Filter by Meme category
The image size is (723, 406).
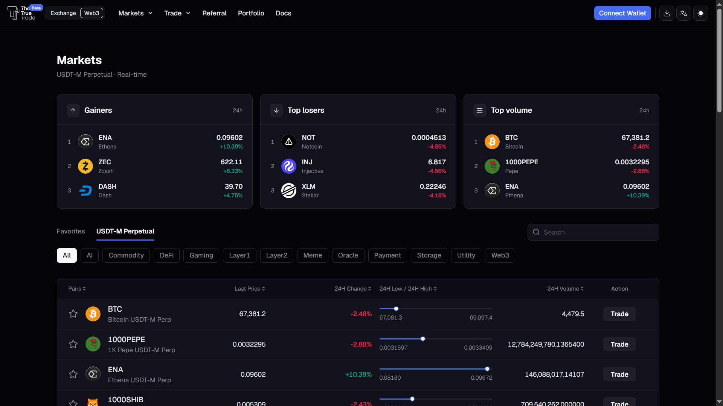tap(313, 255)
